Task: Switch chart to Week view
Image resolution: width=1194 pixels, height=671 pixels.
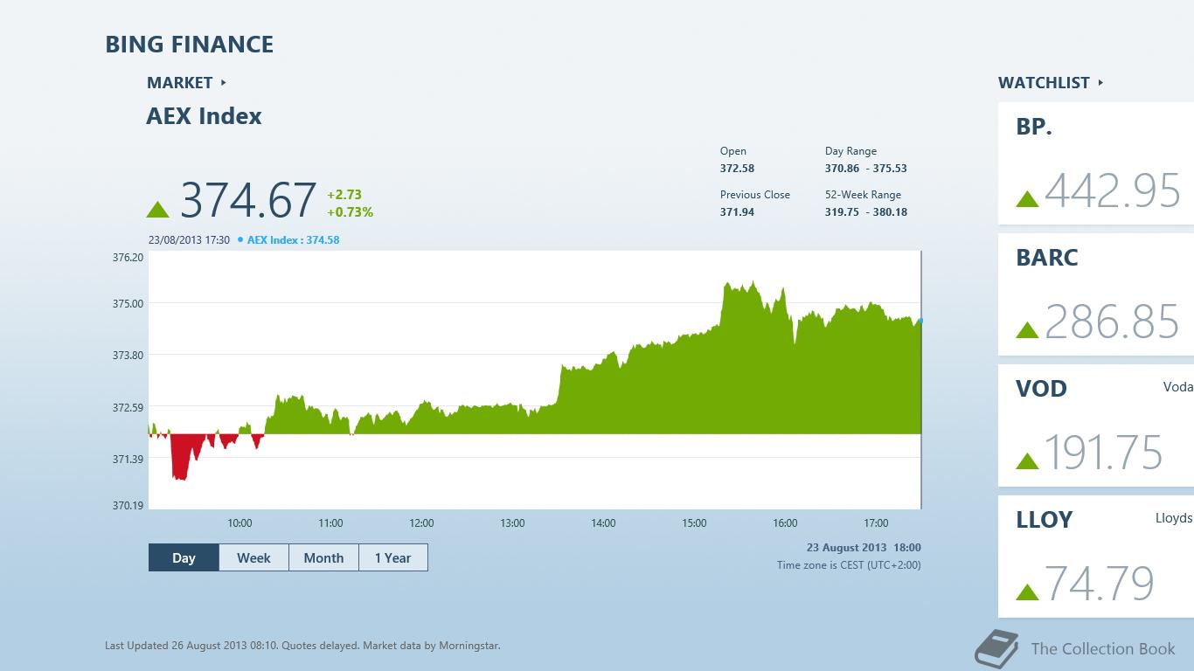Action: 253,557
